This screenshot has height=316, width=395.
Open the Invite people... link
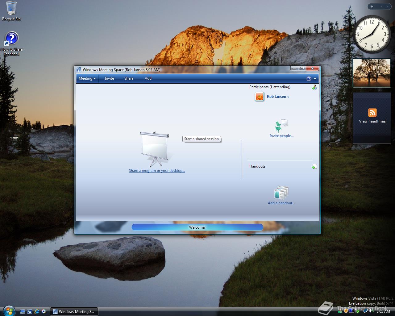281,136
